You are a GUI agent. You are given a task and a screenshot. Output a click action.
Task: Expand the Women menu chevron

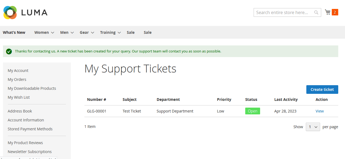[53, 33]
